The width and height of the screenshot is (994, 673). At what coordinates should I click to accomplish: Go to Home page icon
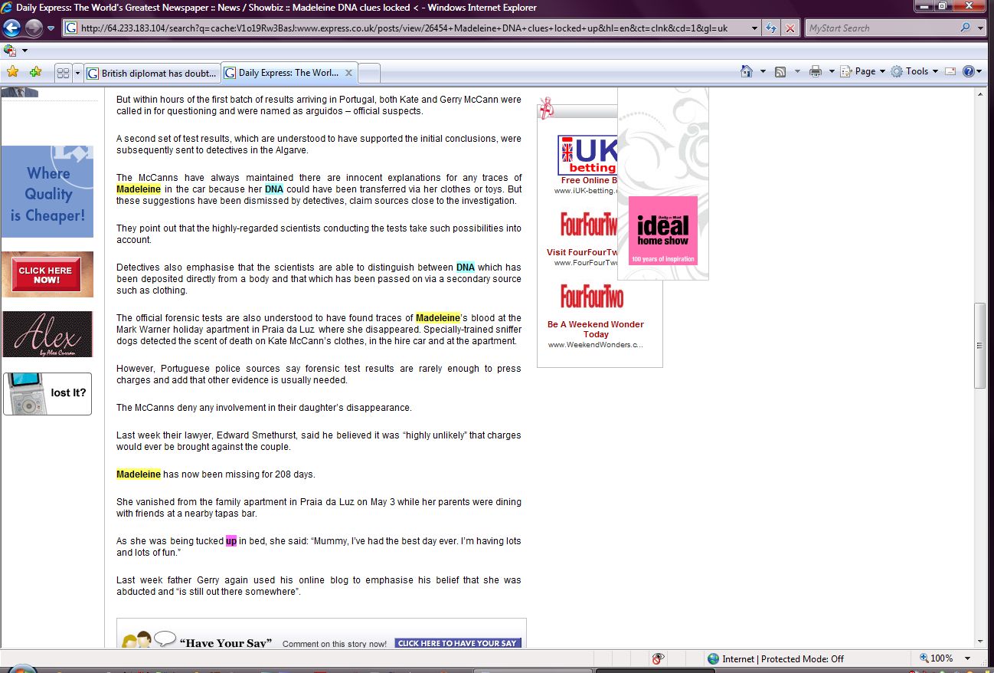click(x=747, y=71)
